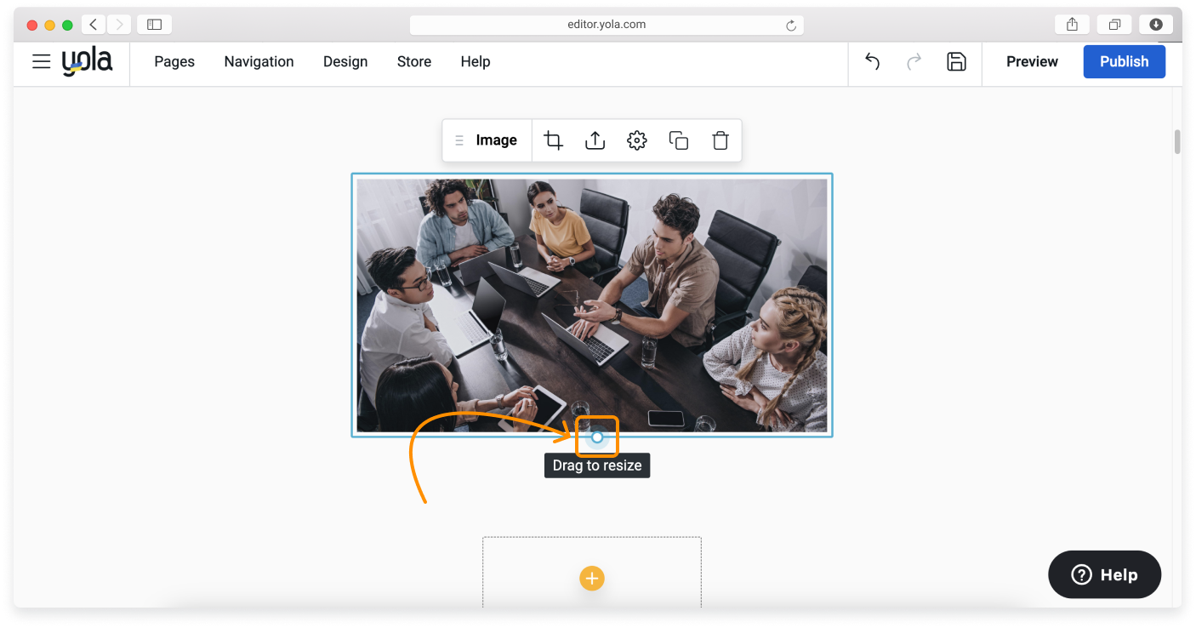
Task: Toggle the browser sidebar button
Action: pos(154,25)
